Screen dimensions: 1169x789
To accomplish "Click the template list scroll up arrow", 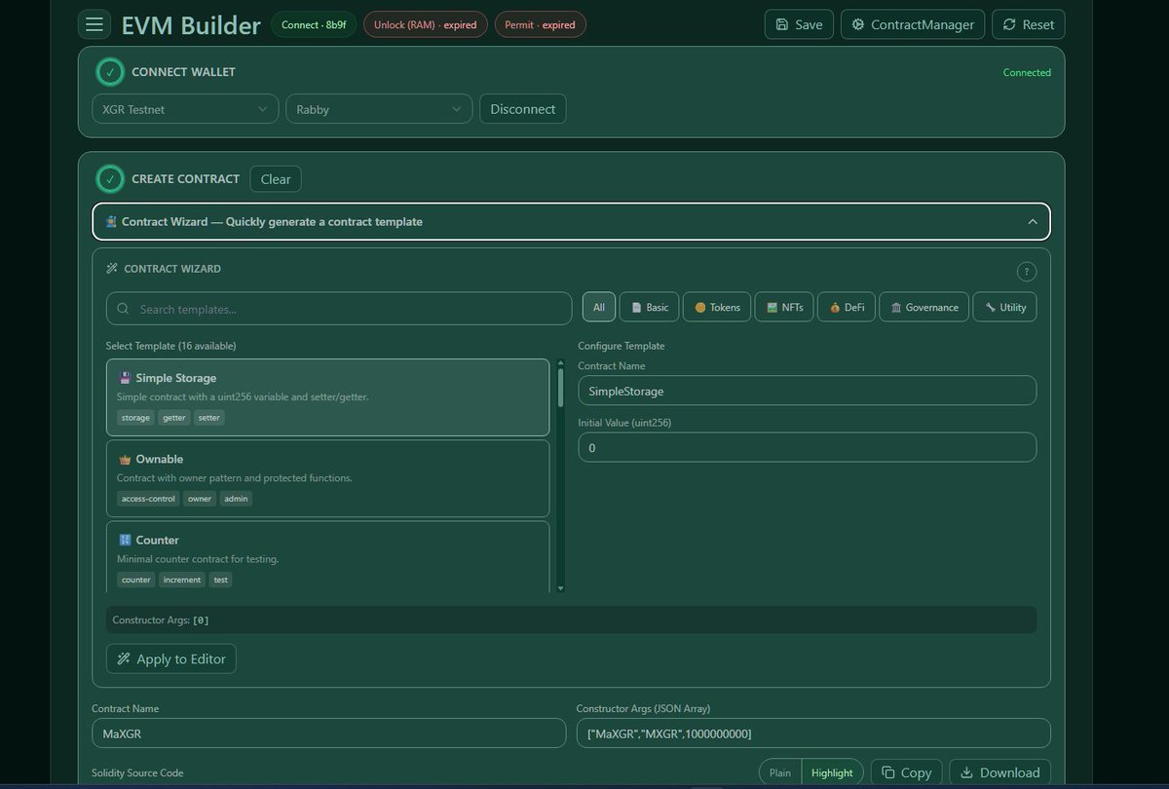I will click(x=560, y=363).
